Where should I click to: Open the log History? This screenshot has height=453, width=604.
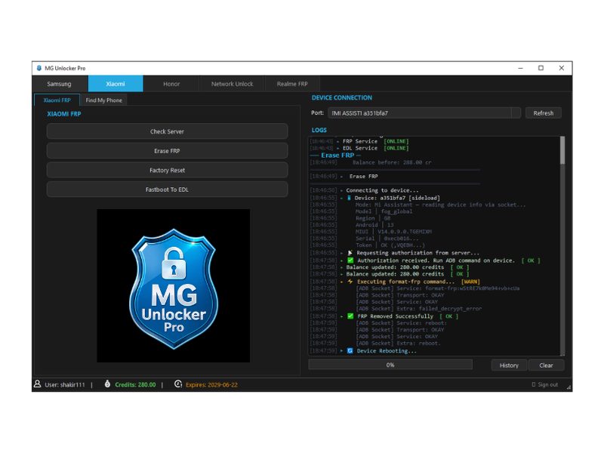(x=509, y=365)
